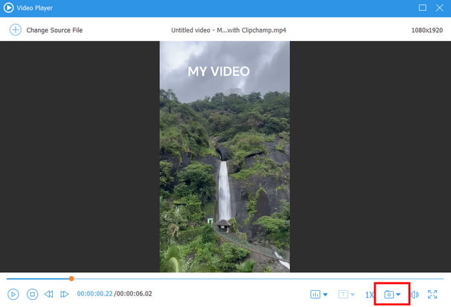
Task: Close the Video Player window
Action: pos(439,8)
